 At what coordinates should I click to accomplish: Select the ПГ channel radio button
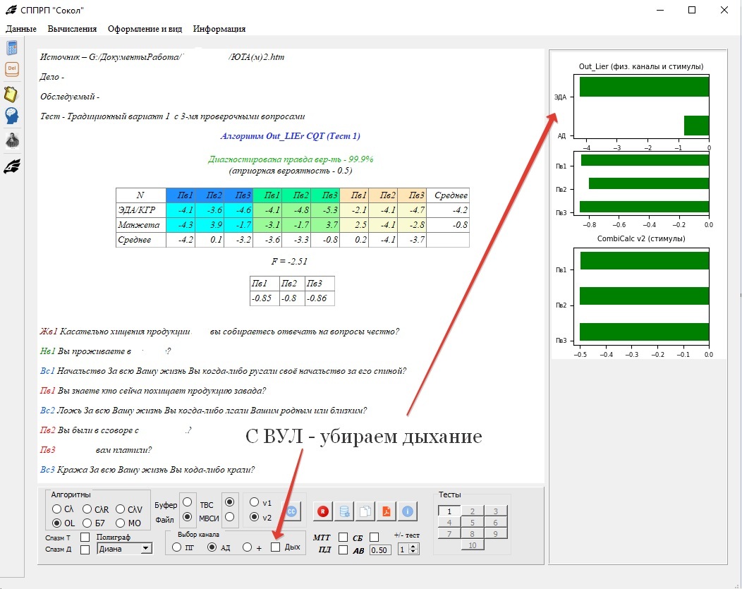(x=177, y=547)
